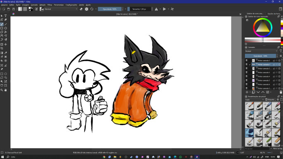Select the Move tool
This screenshot has width=283, height=159.
[6, 44]
